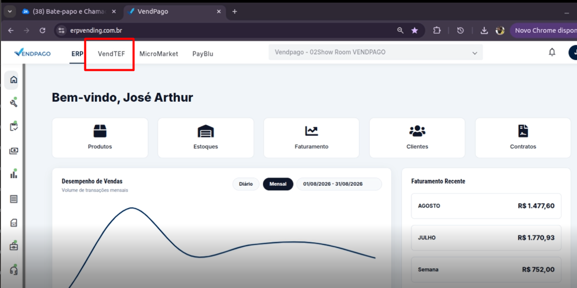Open the Chrome downloads icon
This screenshot has width=577, height=288.
click(x=484, y=31)
